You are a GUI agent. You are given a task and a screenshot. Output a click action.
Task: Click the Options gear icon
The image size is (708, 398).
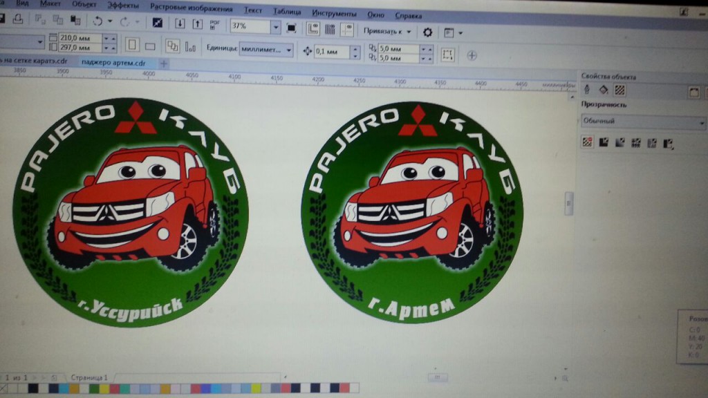427,32
